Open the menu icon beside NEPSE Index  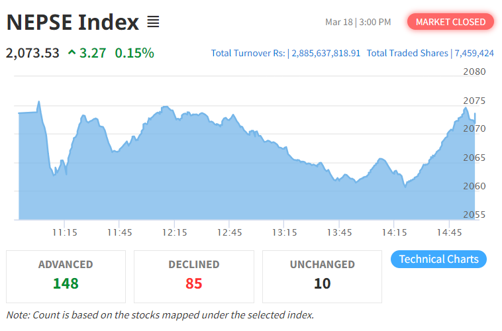(153, 23)
